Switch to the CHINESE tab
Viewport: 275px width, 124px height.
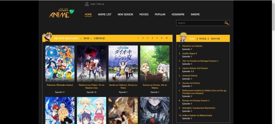coord(99,38)
